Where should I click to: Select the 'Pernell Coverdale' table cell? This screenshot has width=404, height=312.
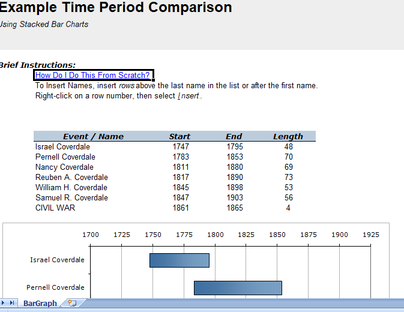click(65, 157)
